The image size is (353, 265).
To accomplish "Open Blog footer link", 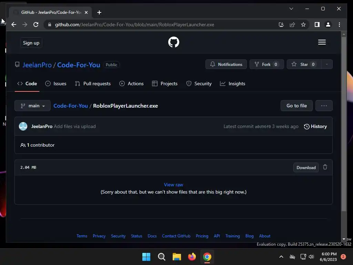I will tap(249, 236).
